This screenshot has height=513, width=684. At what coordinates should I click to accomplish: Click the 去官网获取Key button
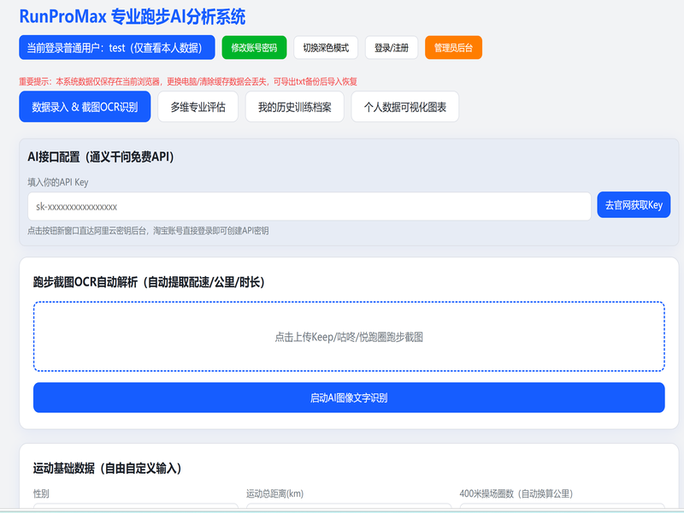(x=634, y=204)
